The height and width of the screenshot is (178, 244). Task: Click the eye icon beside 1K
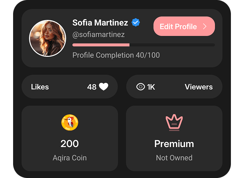coord(140,87)
